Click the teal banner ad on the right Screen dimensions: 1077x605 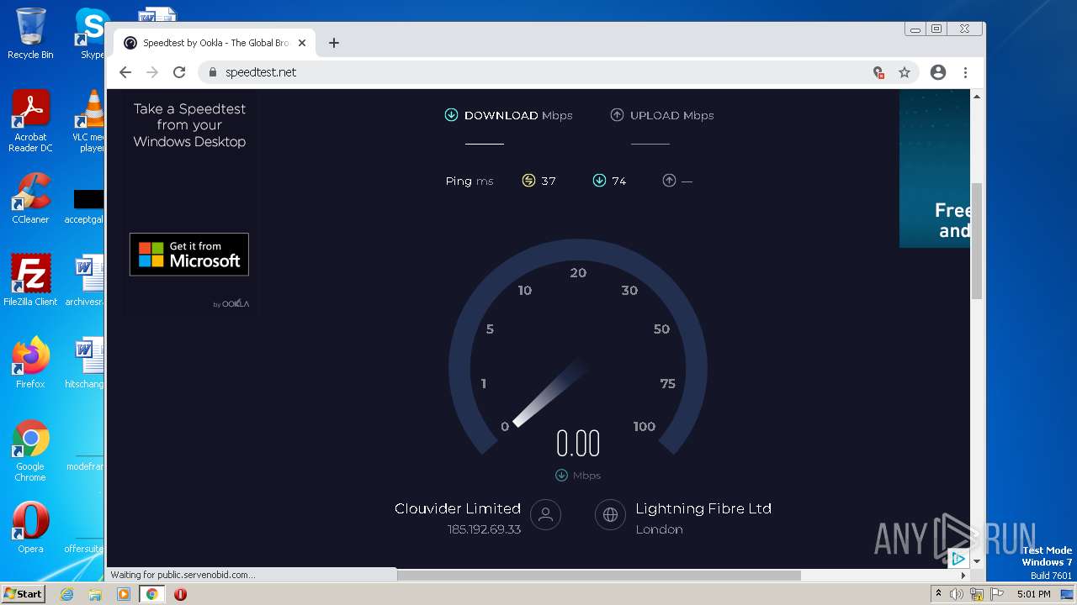pos(934,168)
